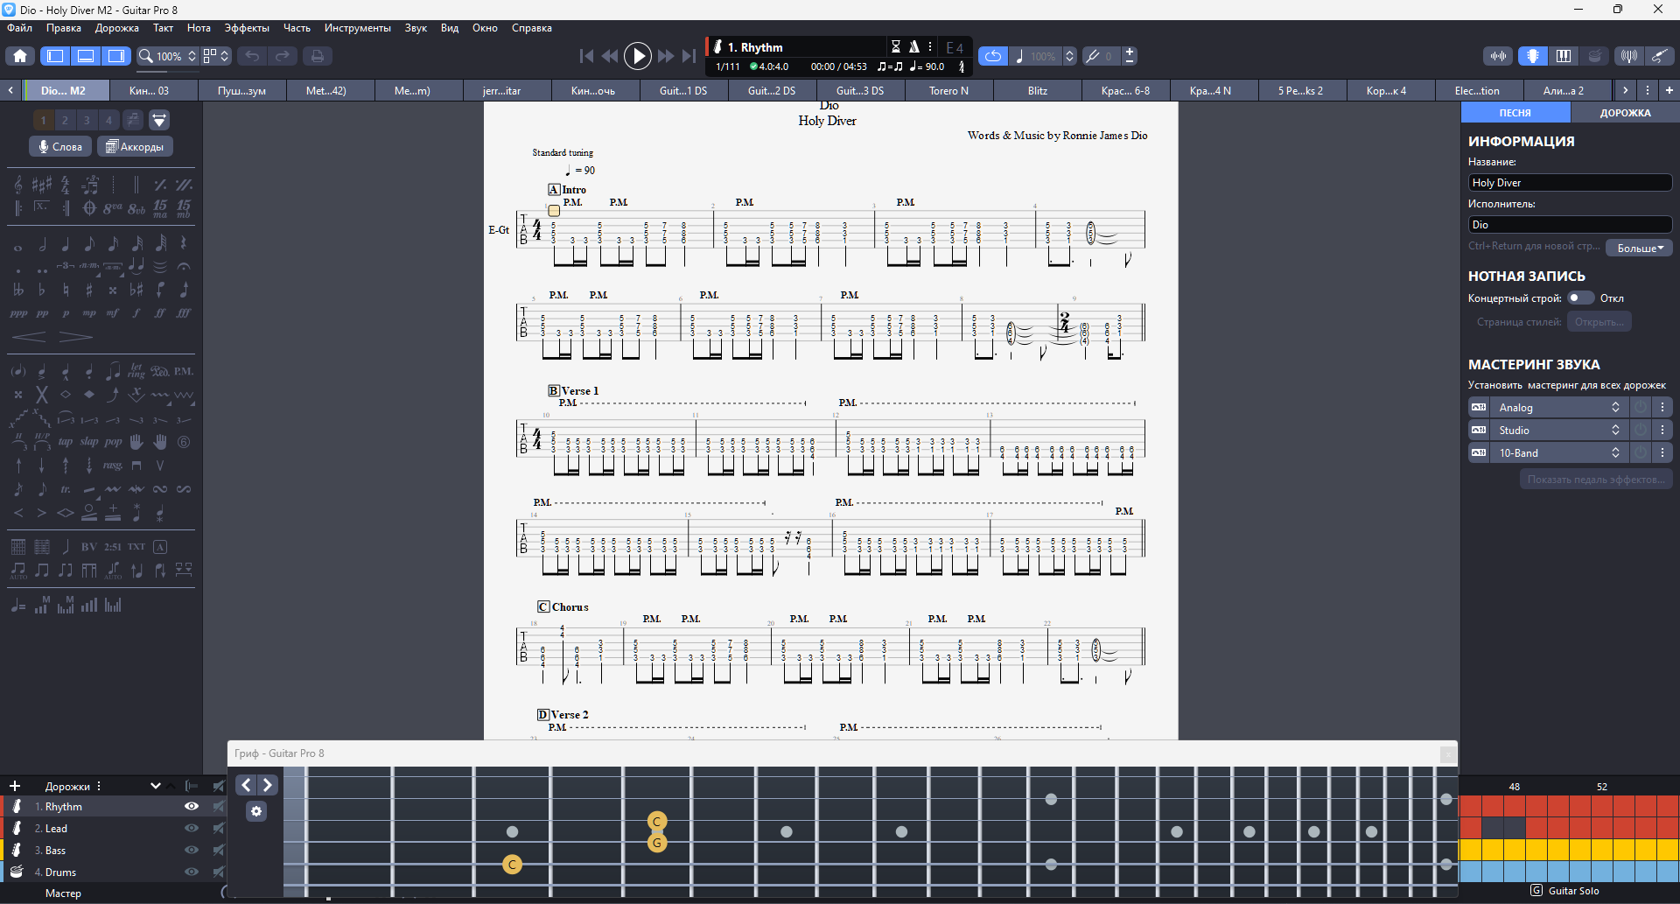
Task: Click the Redo arrow icon
Action: click(x=282, y=56)
